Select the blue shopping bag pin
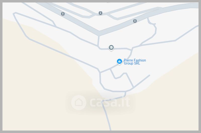 119,62
